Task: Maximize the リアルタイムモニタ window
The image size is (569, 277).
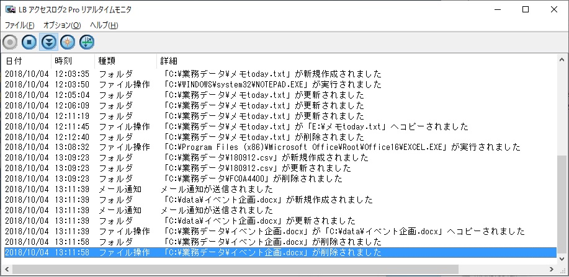Action: coord(526,10)
